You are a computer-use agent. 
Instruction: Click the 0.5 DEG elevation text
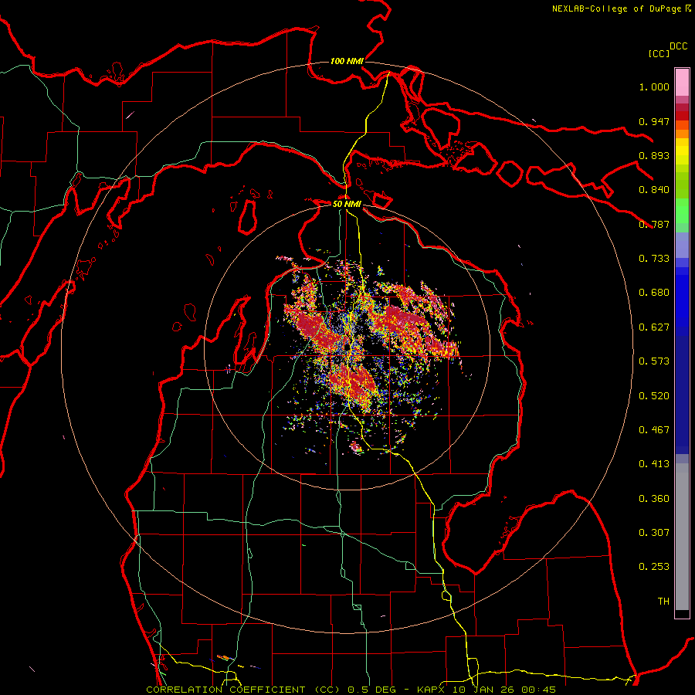tap(373, 690)
